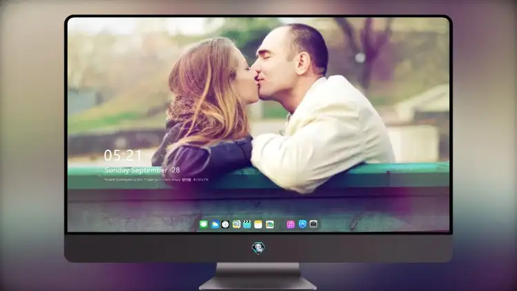
Task: Launch the Weather app from the dock
Action: click(x=214, y=225)
